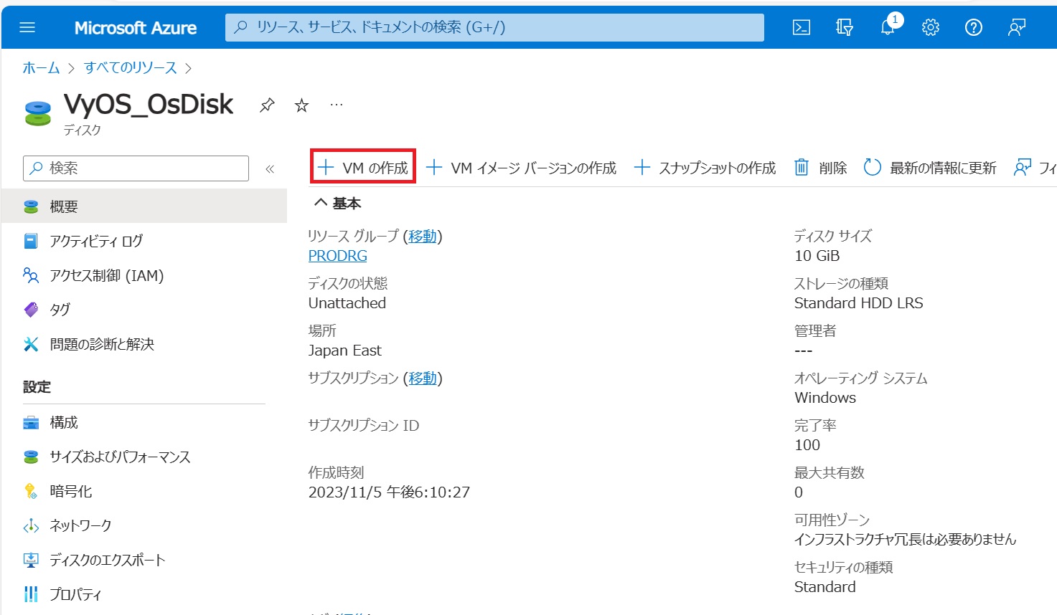Click the purple tag icon

31,310
